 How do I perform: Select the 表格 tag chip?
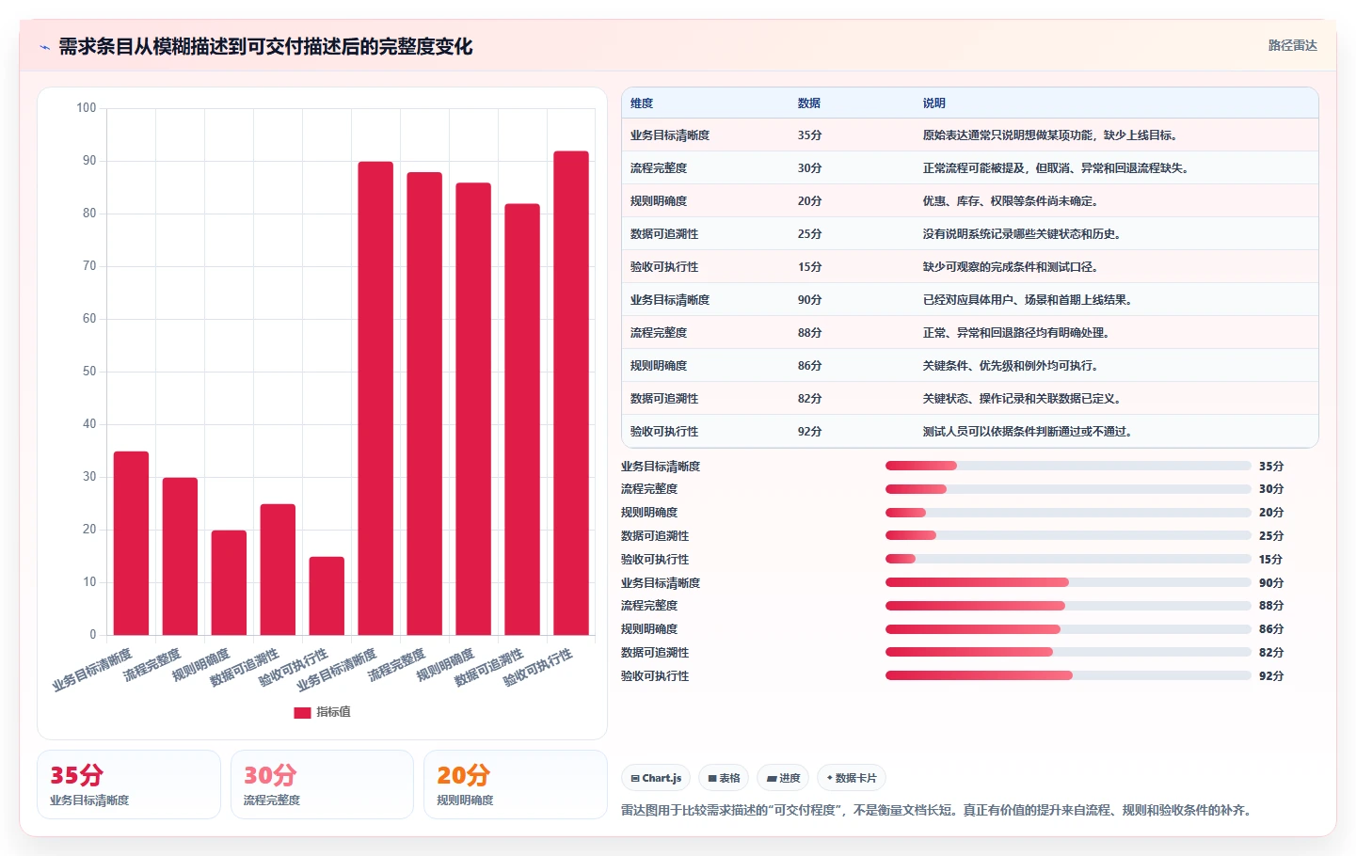coord(724,778)
